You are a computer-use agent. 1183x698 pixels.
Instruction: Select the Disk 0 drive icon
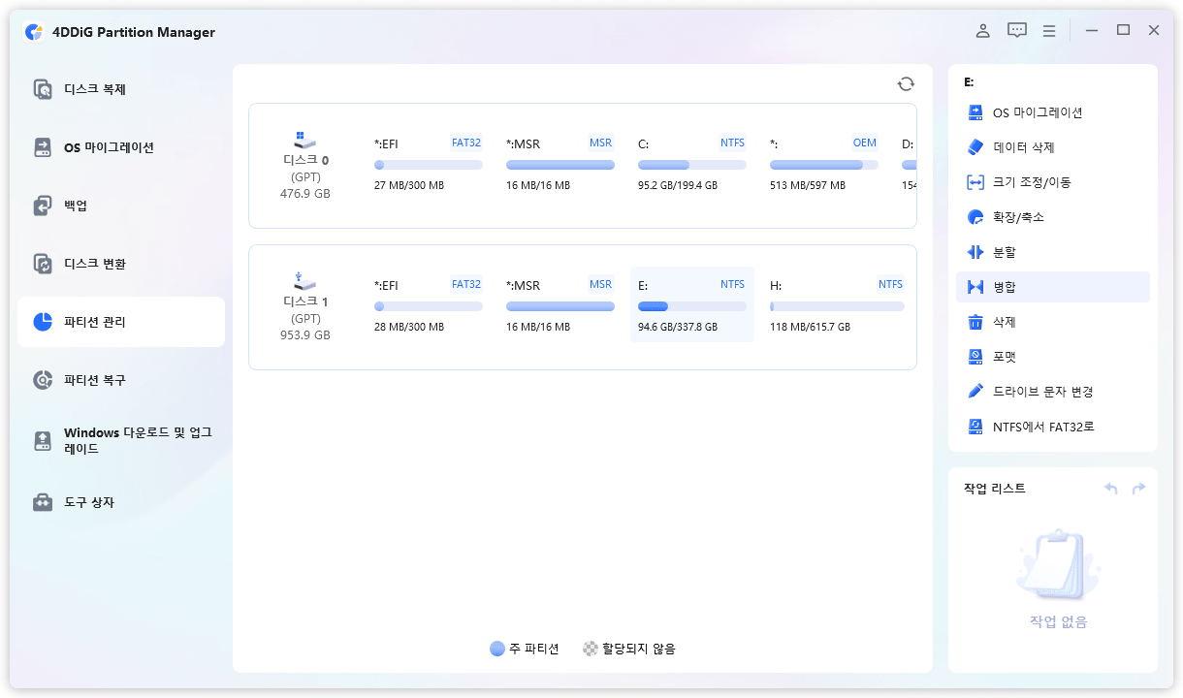(304, 140)
